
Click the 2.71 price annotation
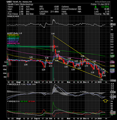(51, 66)
